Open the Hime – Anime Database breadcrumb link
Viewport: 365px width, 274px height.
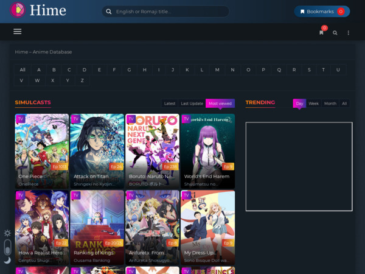click(x=43, y=52)
